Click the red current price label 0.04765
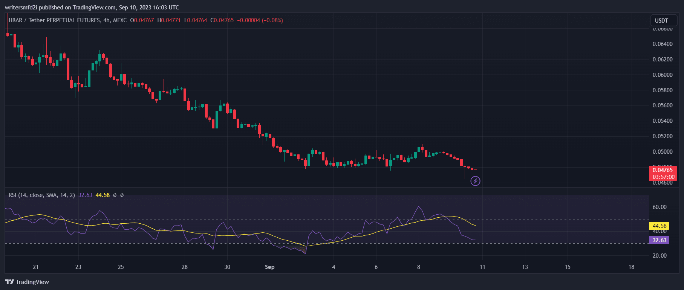684x290 pixels. pos(663,170)
